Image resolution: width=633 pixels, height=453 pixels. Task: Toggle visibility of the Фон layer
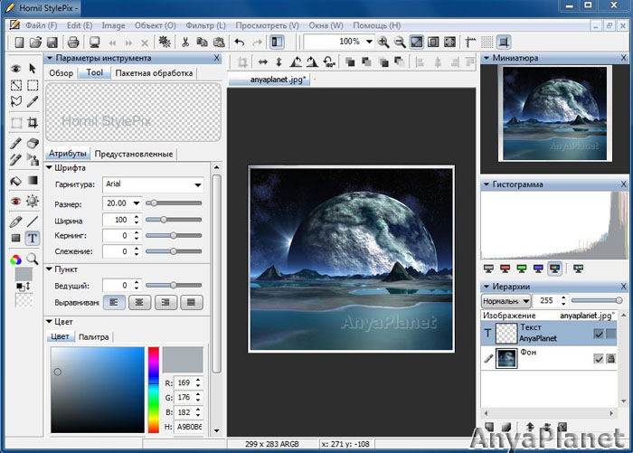click(x=599, y=359)
